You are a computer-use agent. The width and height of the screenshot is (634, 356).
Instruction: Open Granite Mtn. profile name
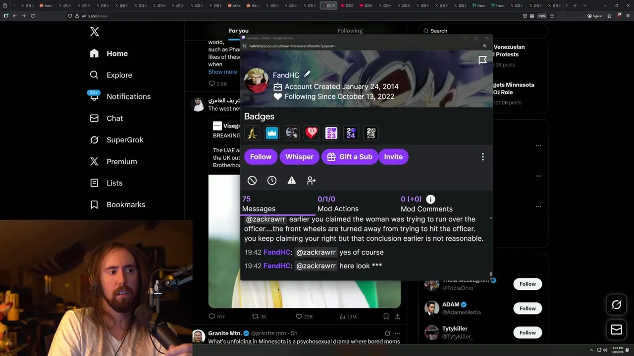point(224,333)
